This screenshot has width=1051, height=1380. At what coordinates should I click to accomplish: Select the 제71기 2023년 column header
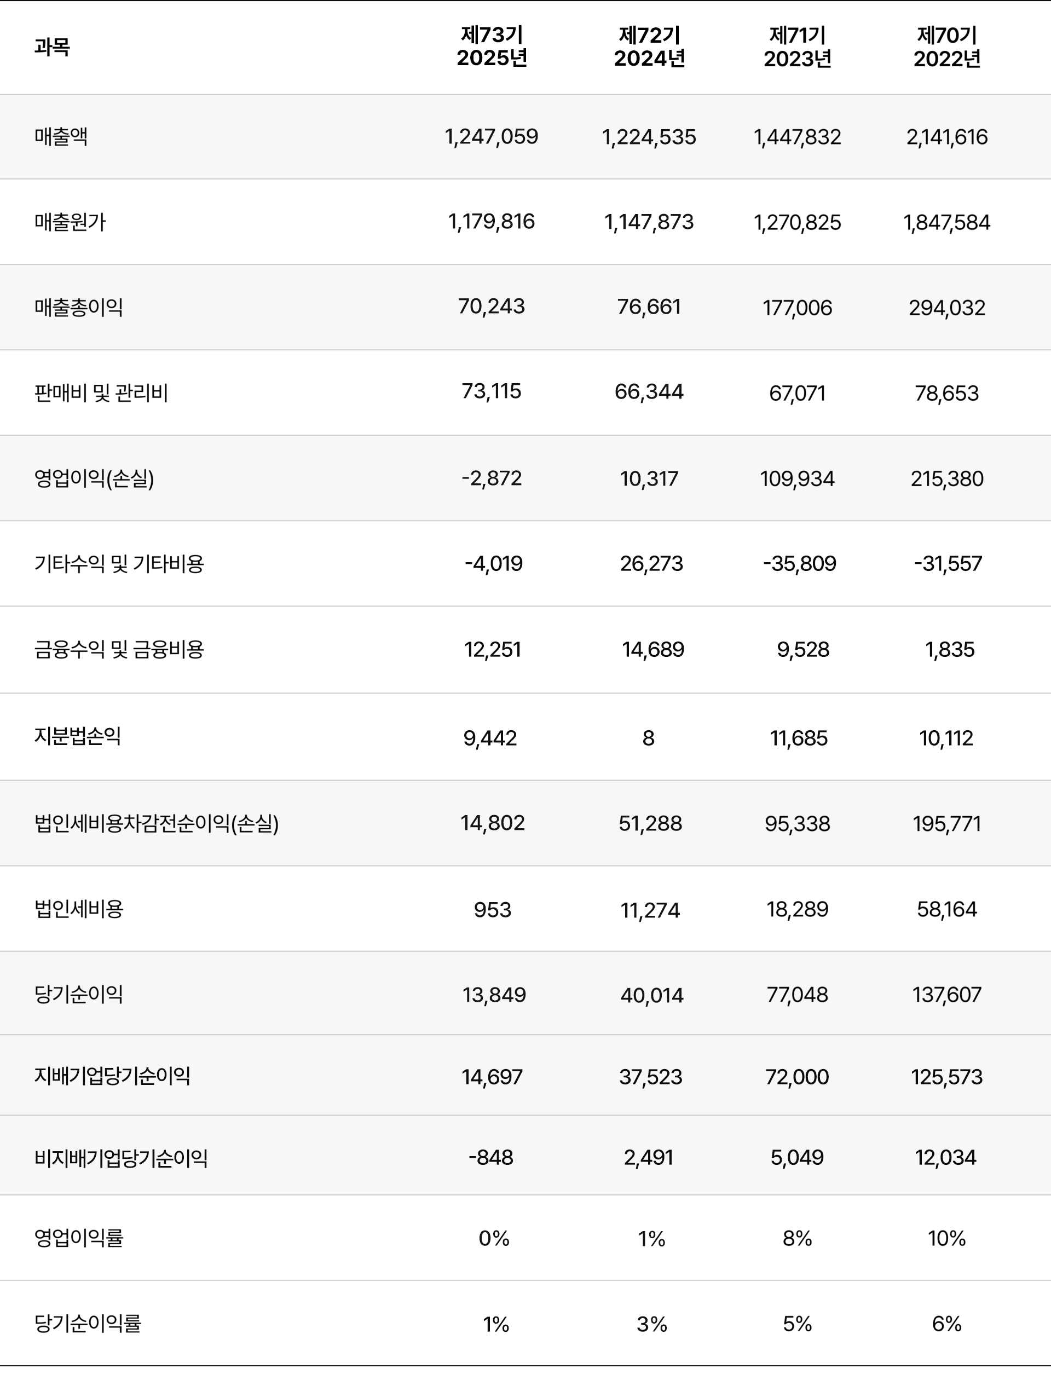point(797,47)
